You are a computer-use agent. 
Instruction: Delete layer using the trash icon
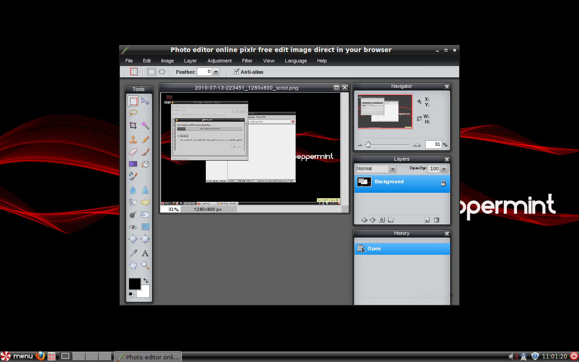437,220
